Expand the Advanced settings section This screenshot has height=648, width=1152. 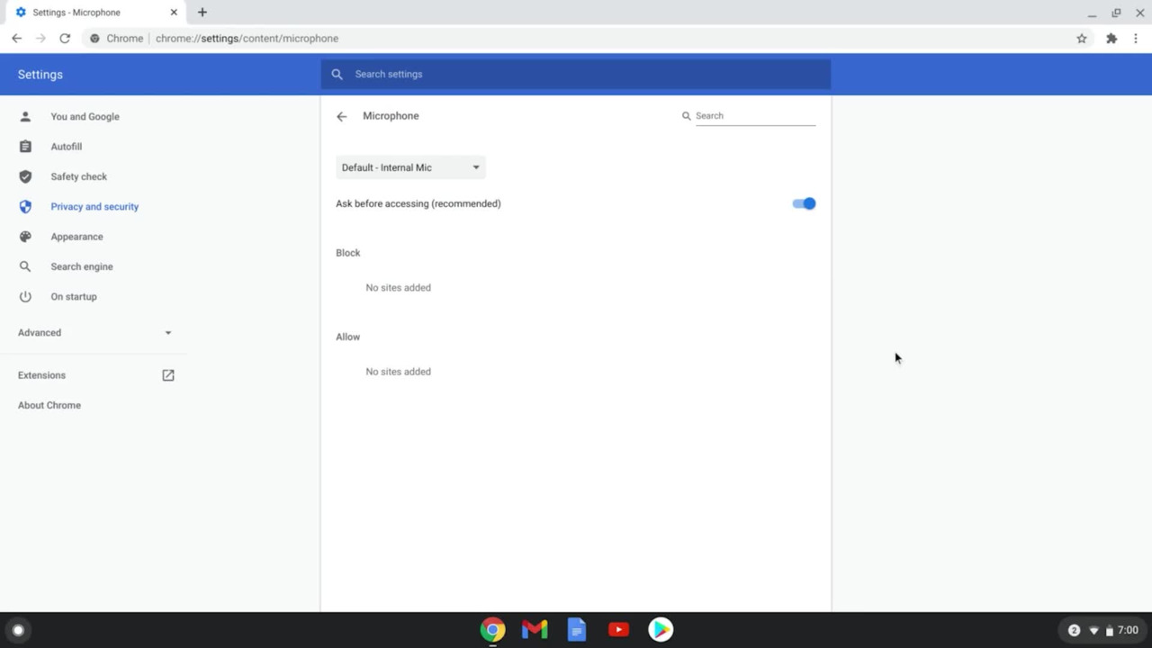pyautogui.click(x=94, y=333)
